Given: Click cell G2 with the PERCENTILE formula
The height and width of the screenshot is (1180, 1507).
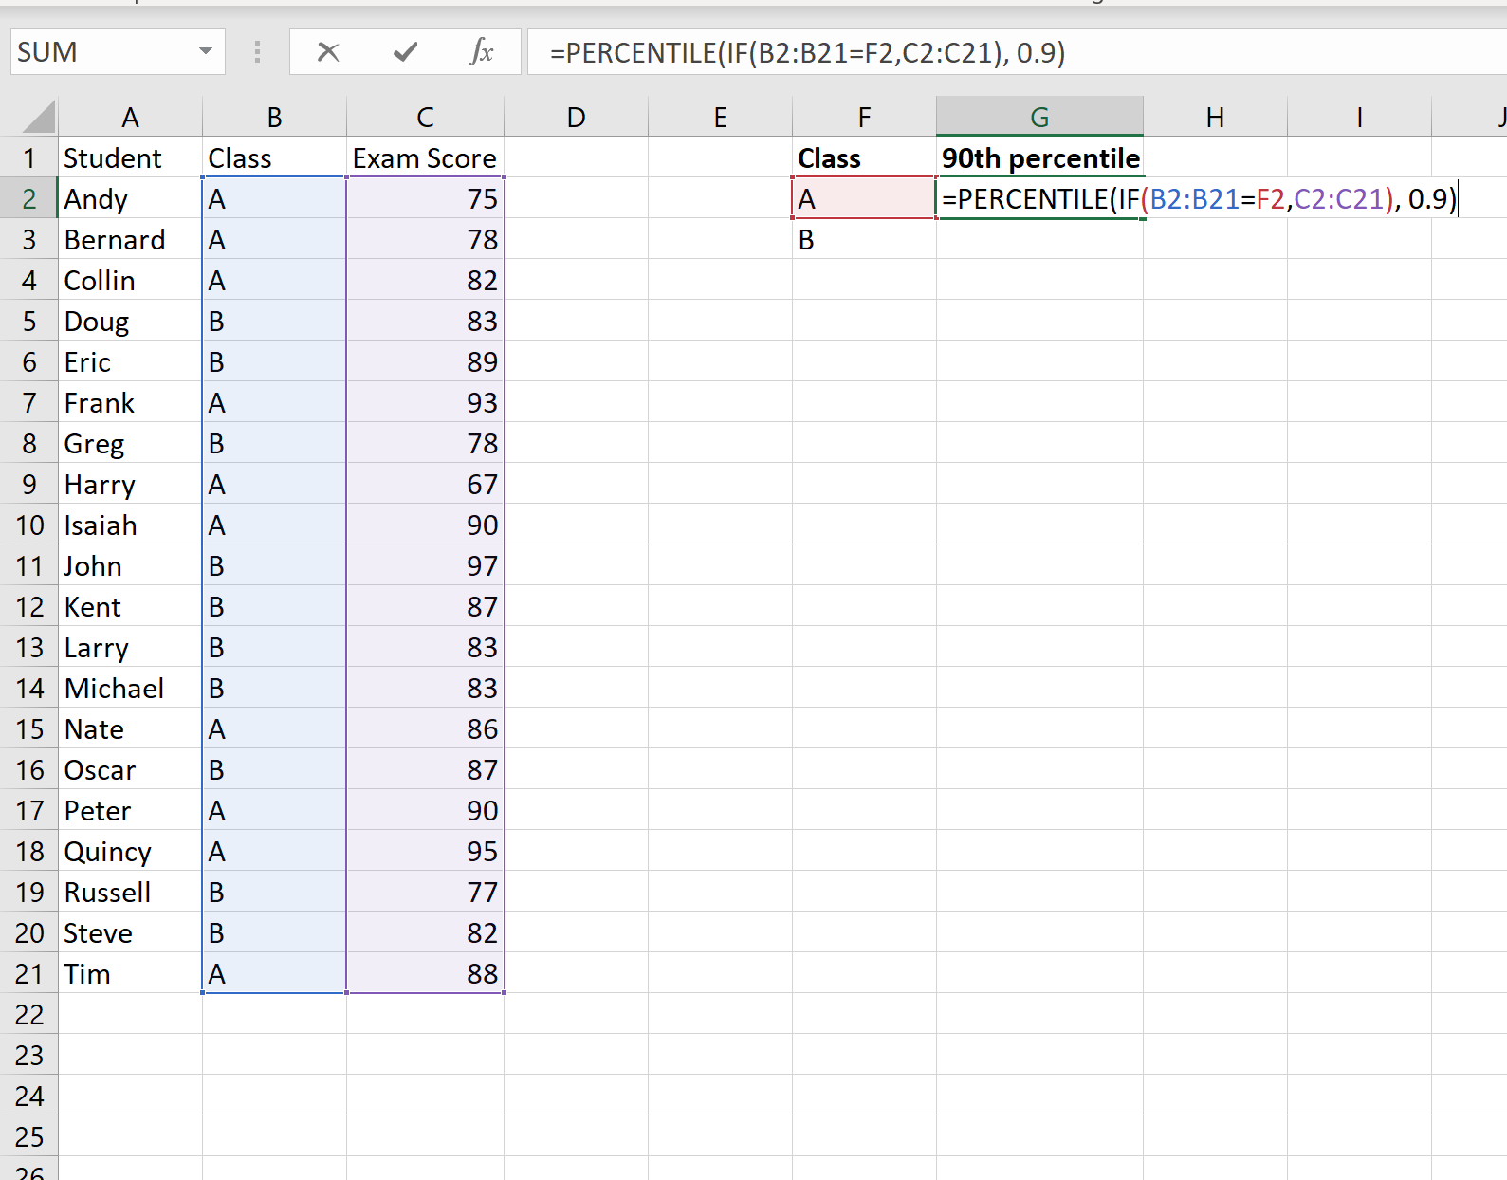Looking at the screenshot, I should (x=1039, y=198).
